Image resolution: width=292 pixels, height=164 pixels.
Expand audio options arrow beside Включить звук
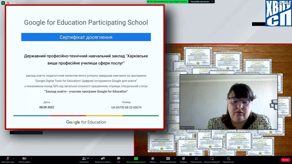click(x=14, y=159)
